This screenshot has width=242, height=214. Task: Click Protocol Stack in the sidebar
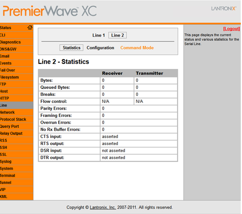13,119
